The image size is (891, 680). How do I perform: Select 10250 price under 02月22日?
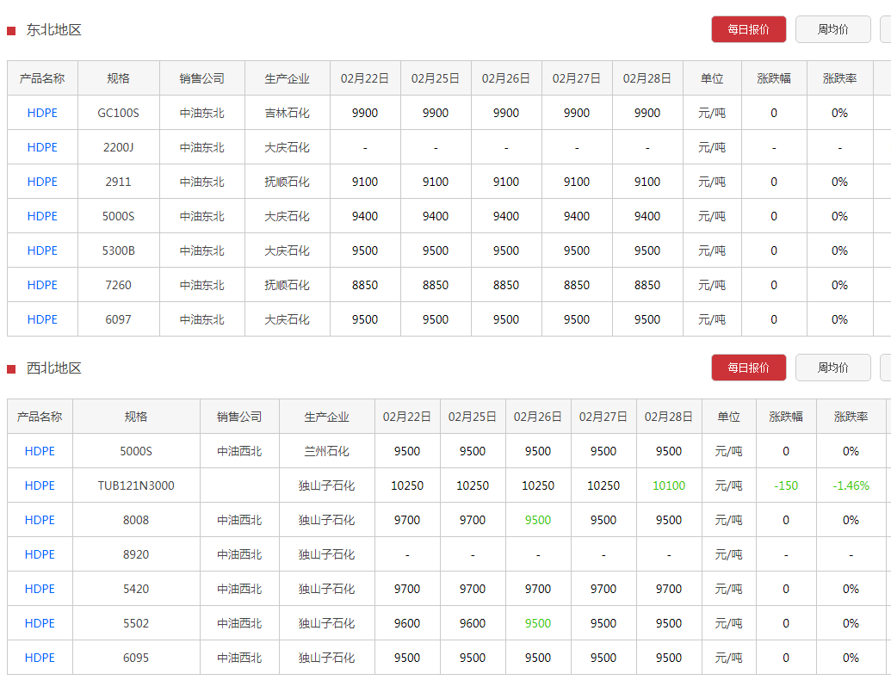(x=407, y=485)
